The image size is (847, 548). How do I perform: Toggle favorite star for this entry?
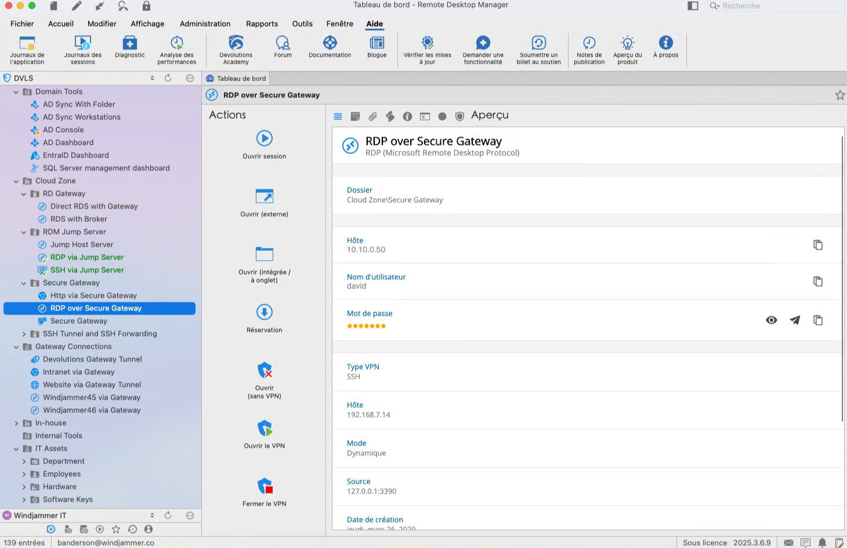[x=839, y=95]
